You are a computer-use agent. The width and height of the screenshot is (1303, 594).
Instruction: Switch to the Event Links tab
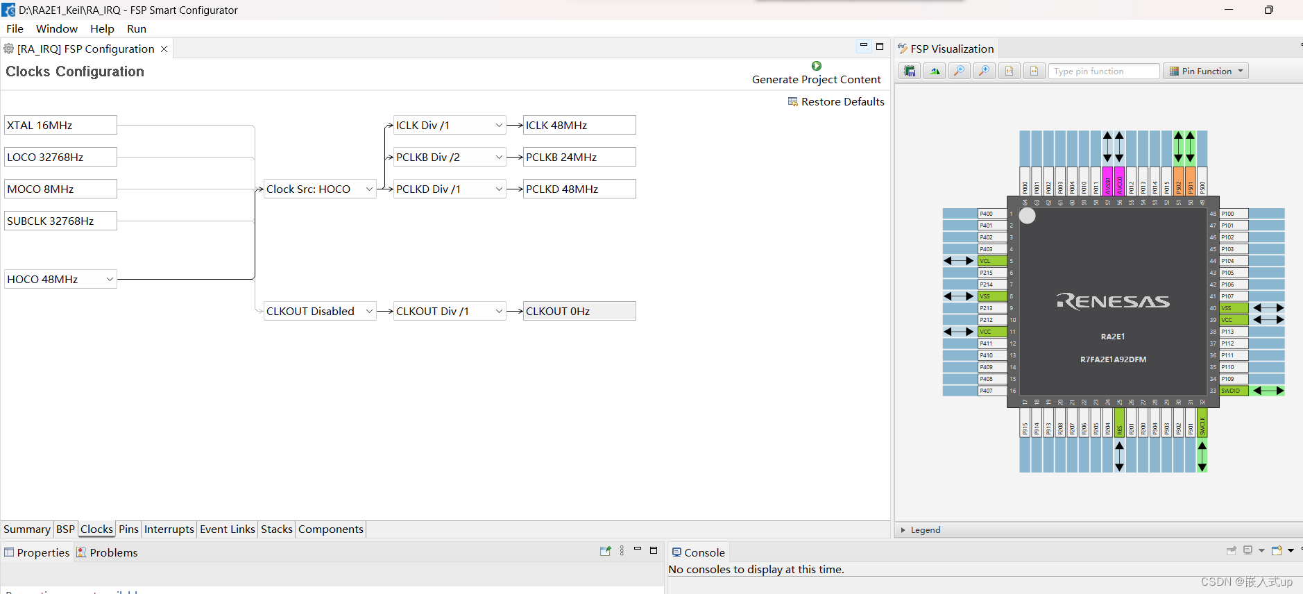(x=228, y=529)
